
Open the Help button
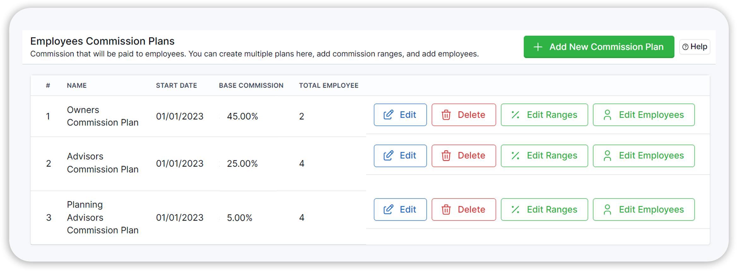pyautogui.click(x=694, y=47)
